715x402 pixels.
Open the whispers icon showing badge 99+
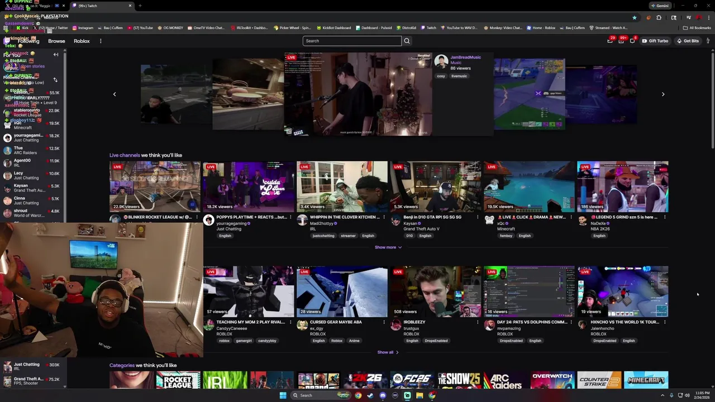tap(621, 41)
